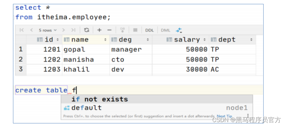Jump to last page of results

pos(73,30)
